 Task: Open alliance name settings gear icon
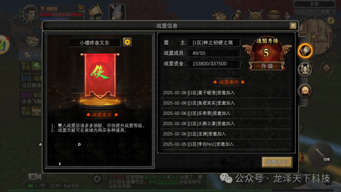(x=127, y=42)
